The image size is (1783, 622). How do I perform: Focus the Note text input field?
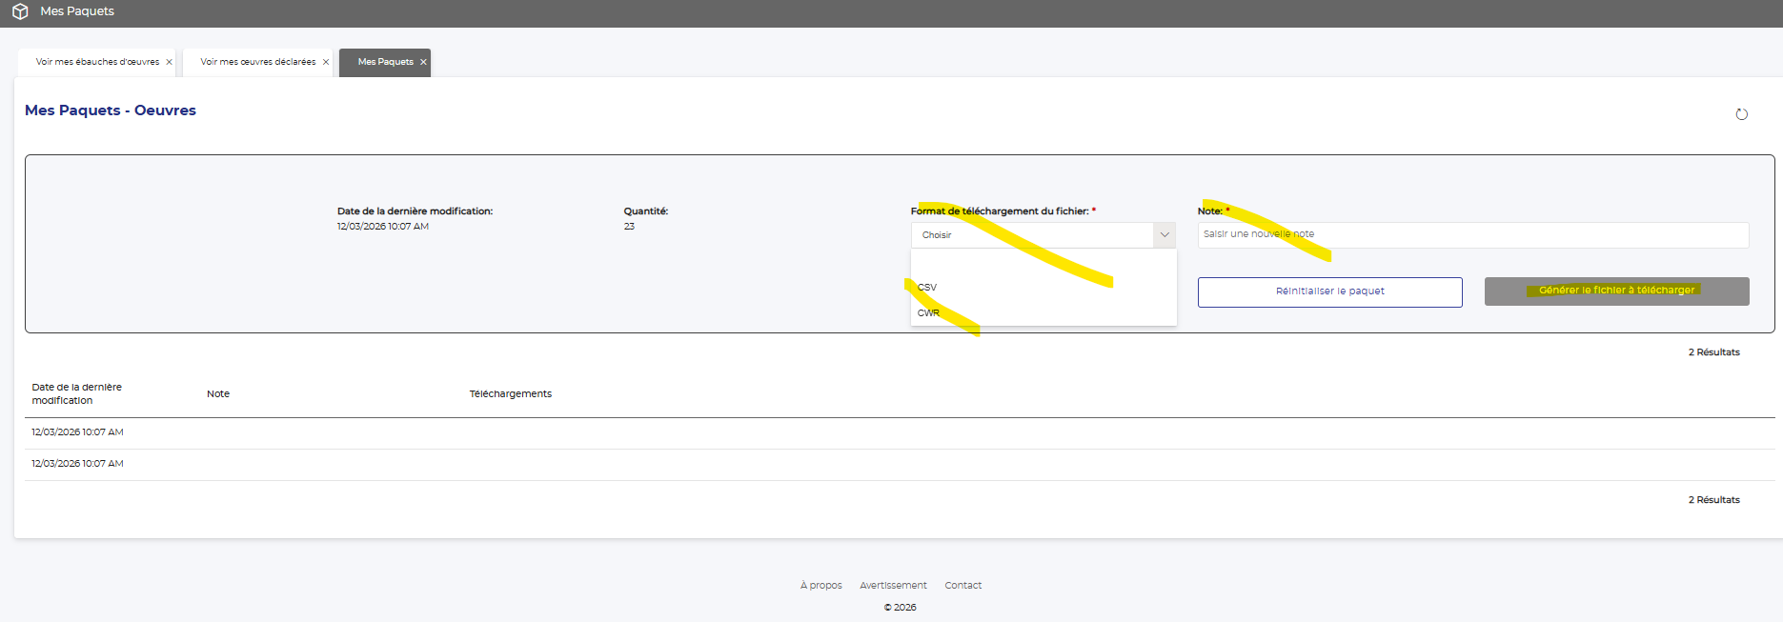pos(1472,234)
